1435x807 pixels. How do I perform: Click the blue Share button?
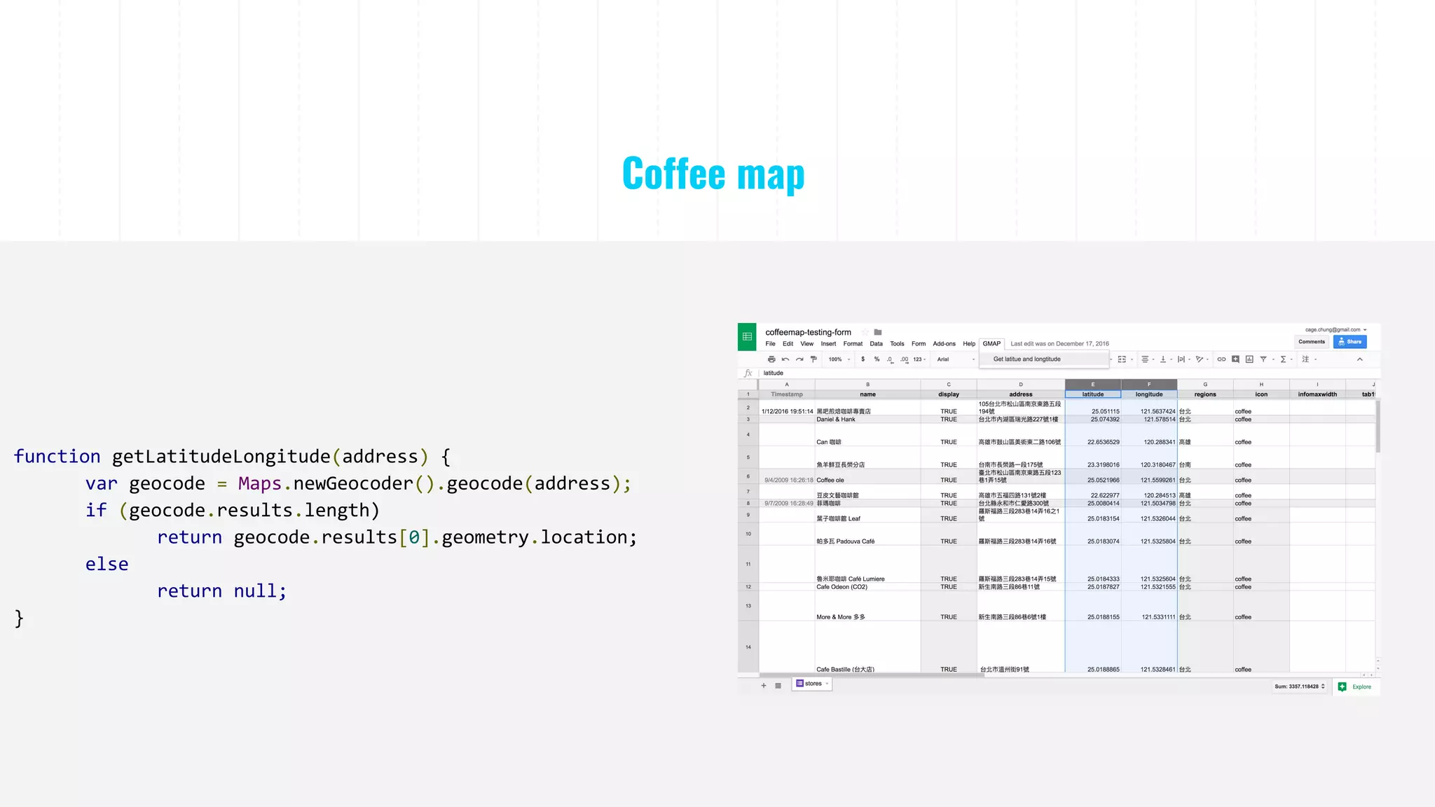pos(1350,342)
